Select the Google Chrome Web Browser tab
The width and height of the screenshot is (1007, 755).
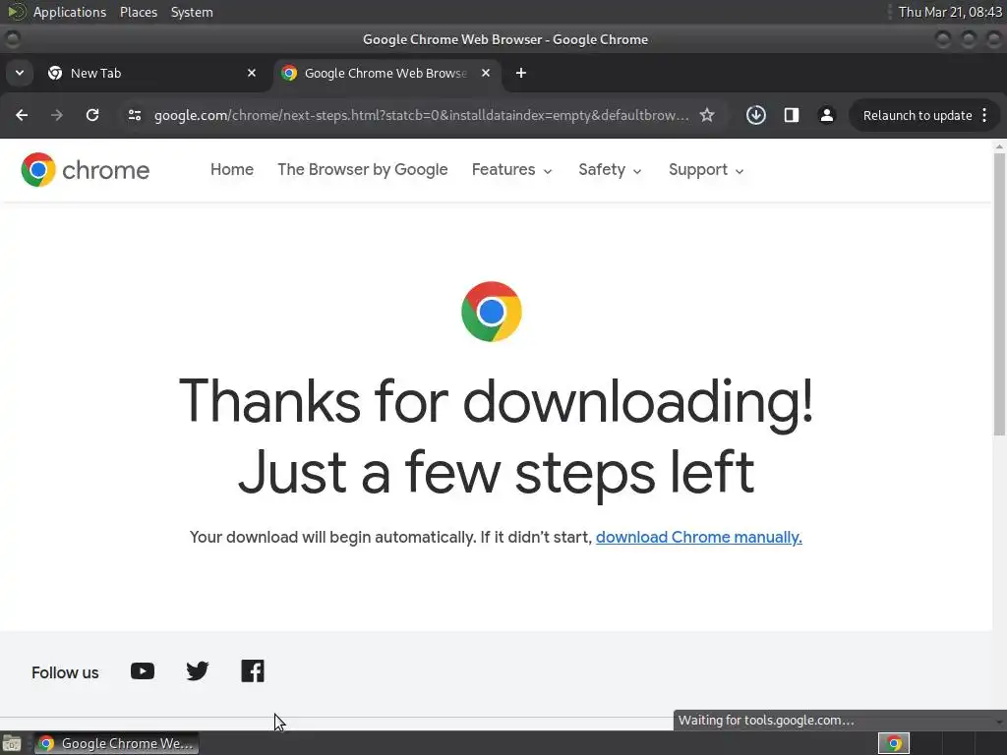(x=388, y=73)
